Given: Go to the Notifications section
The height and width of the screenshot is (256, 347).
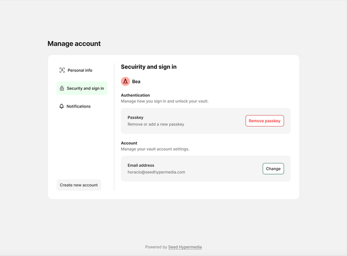Looking at the screenshot, I should (78, 106).
